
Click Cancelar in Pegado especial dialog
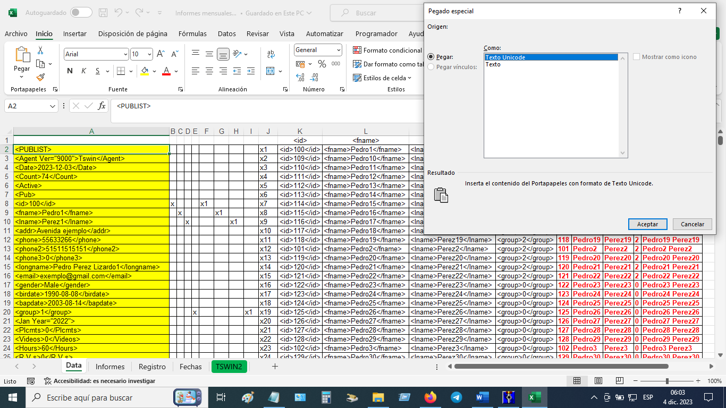pos(693,224)
